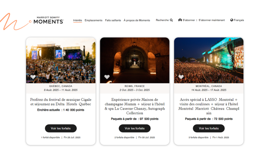Click the S'abonner maintenant link
Image resolution: width=266 pixels, height=168 pixels.
coord(212,20)
